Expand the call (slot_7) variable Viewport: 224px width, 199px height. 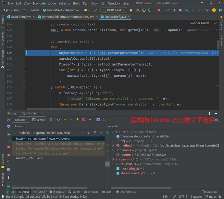(113, 164)
